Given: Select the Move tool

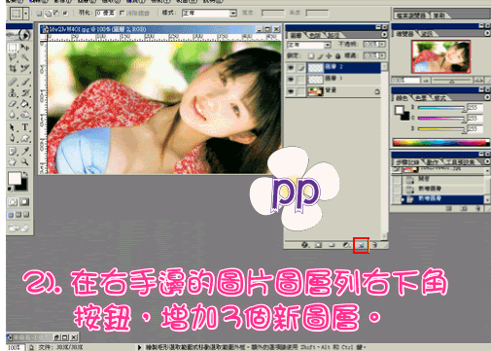Looking at the screenshot, I should (x=24, y=48).
